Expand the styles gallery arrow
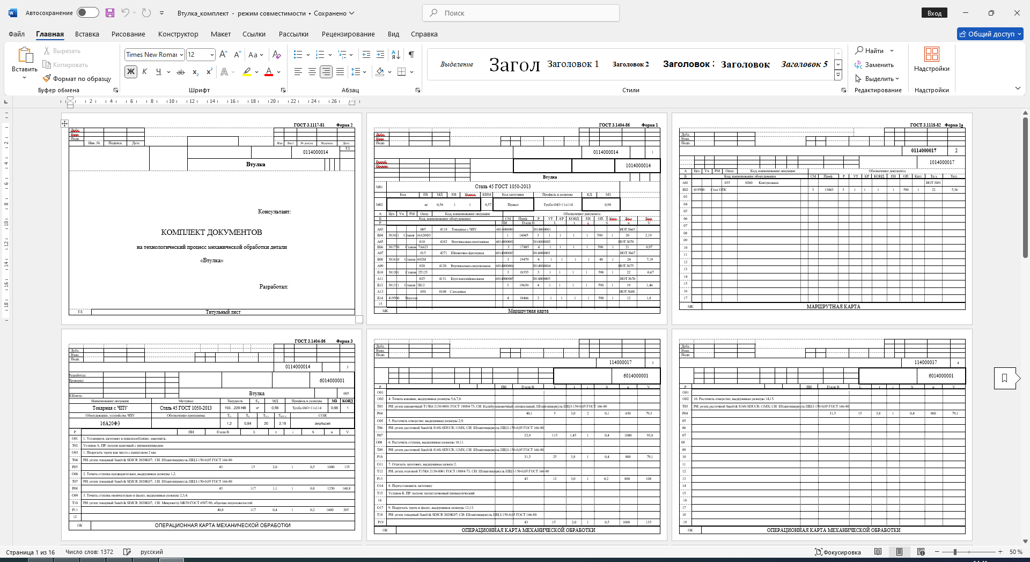 coord(838,75)
